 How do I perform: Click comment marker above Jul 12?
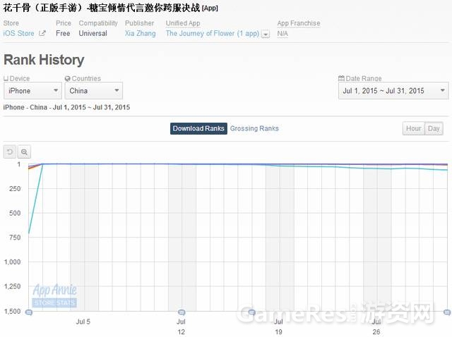(x=182, y=312)
